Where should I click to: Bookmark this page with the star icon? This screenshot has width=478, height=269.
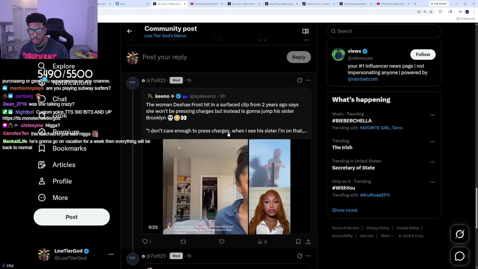click(x=431, y=12)
